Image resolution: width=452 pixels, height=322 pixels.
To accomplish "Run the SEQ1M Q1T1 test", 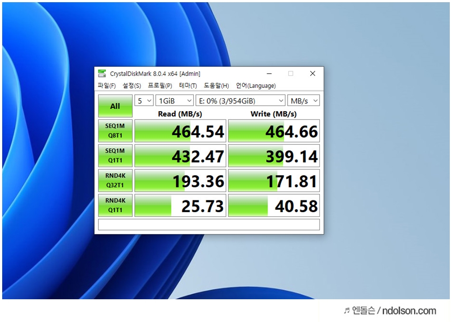I will pyautogui.click(x=115, y=155).
